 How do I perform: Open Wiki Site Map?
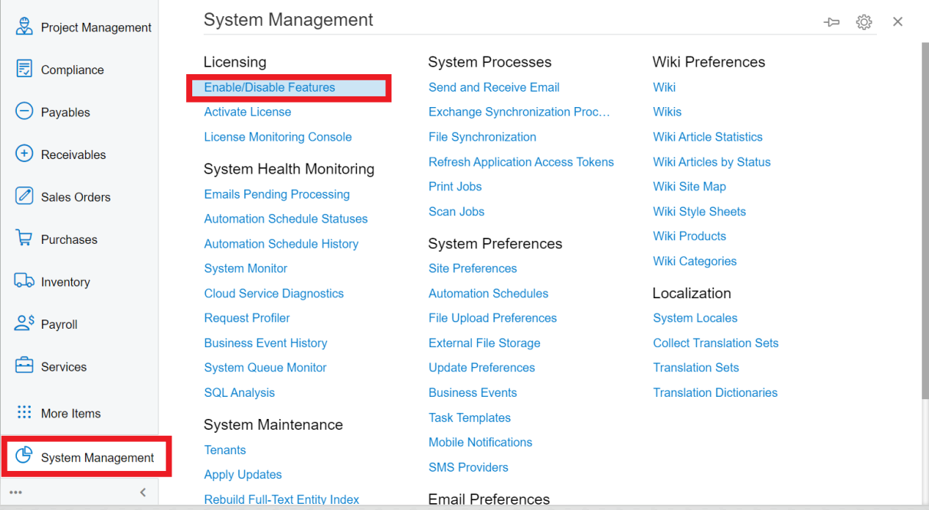tap(689, 186)
